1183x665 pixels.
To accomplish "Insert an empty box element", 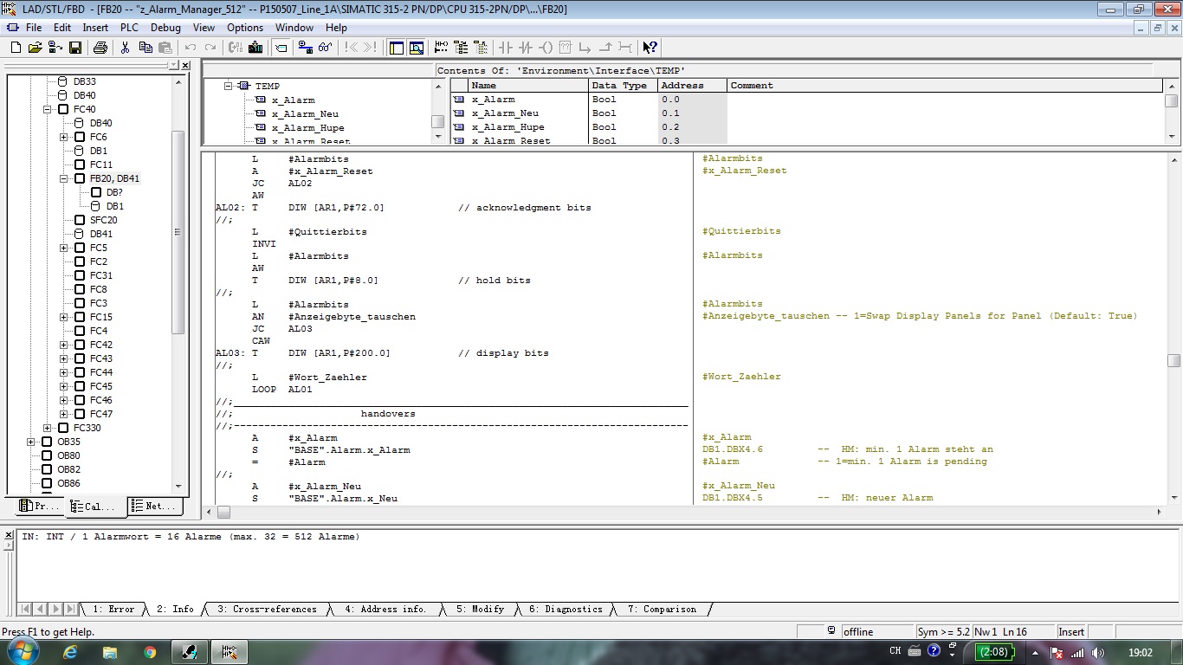I will coord(566,48).
